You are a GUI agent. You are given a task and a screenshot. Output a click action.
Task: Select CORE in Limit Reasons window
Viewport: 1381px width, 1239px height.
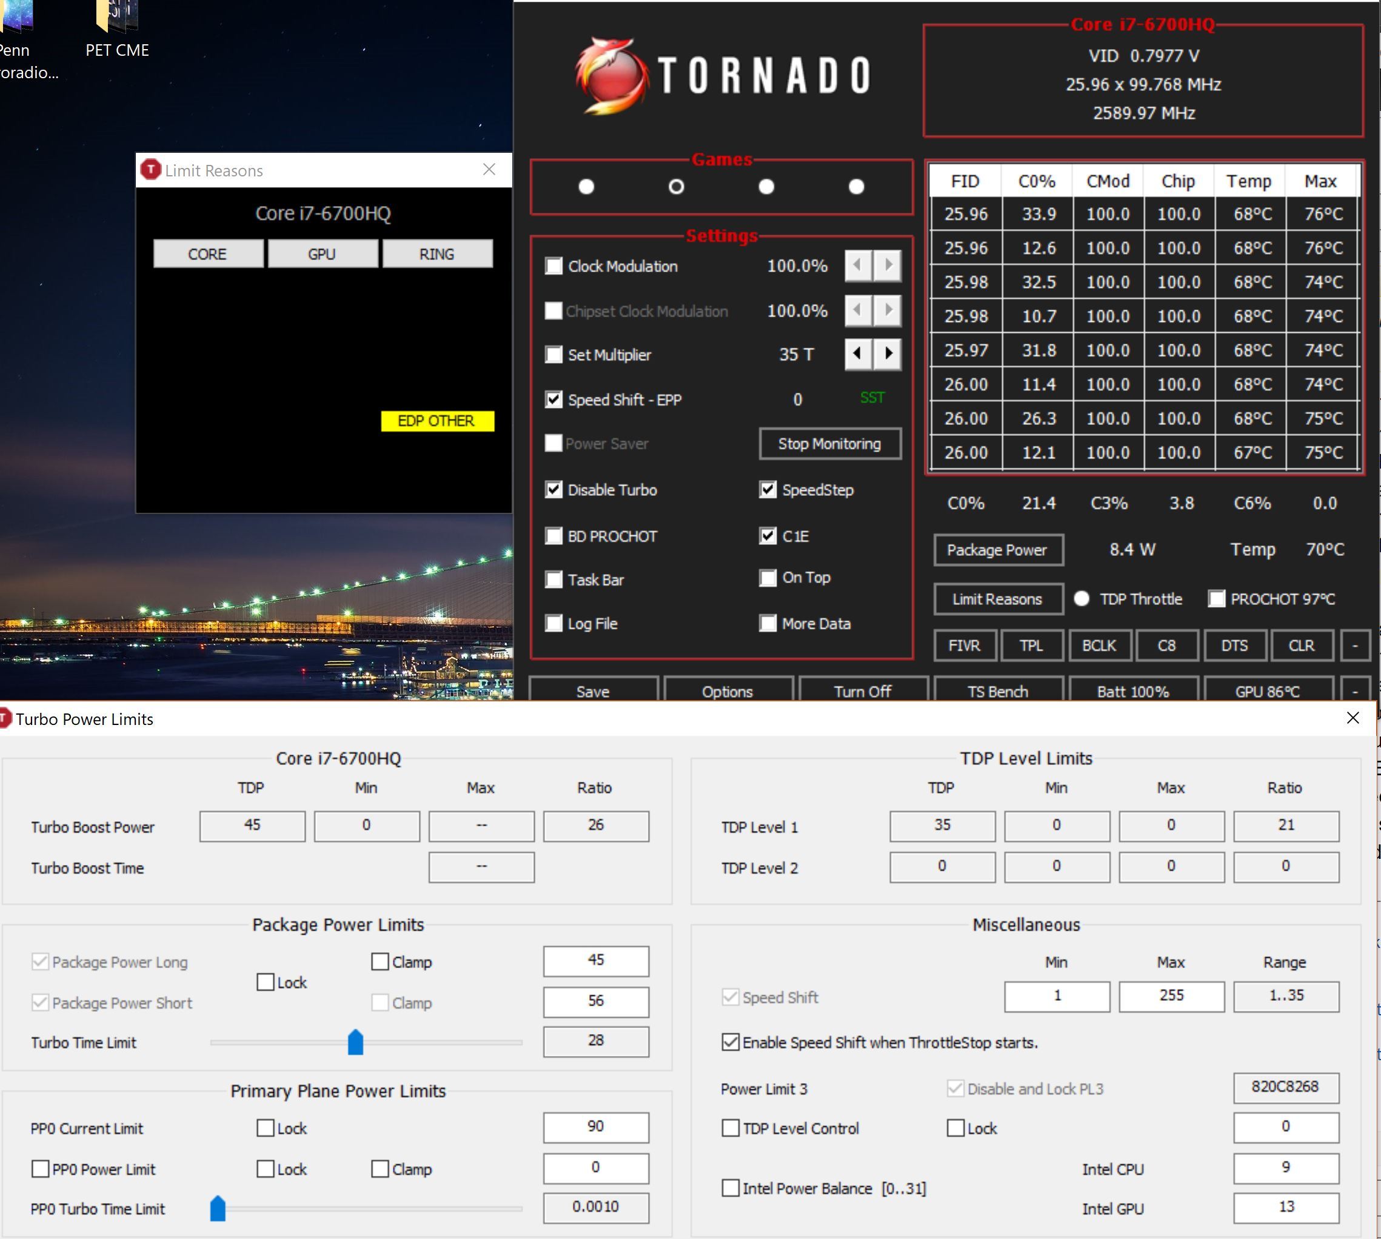(x=208, y=254)
